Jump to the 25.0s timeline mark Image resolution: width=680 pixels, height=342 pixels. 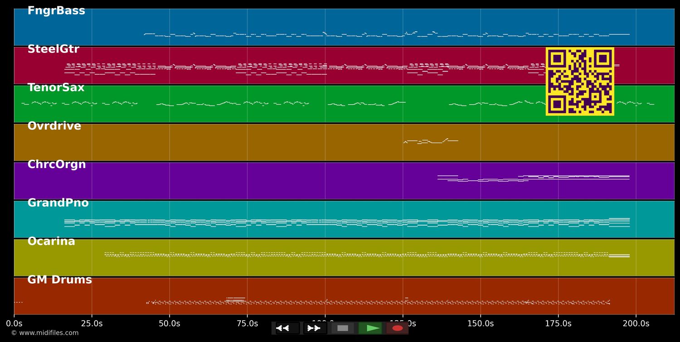coord(92,323)
